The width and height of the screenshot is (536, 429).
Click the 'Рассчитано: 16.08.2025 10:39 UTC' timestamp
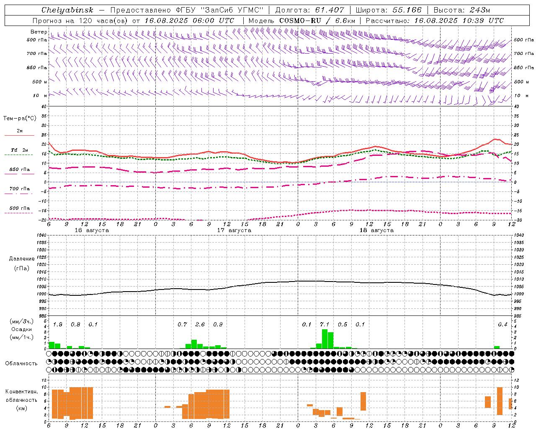pyautogui.click(x=435, y=21)
